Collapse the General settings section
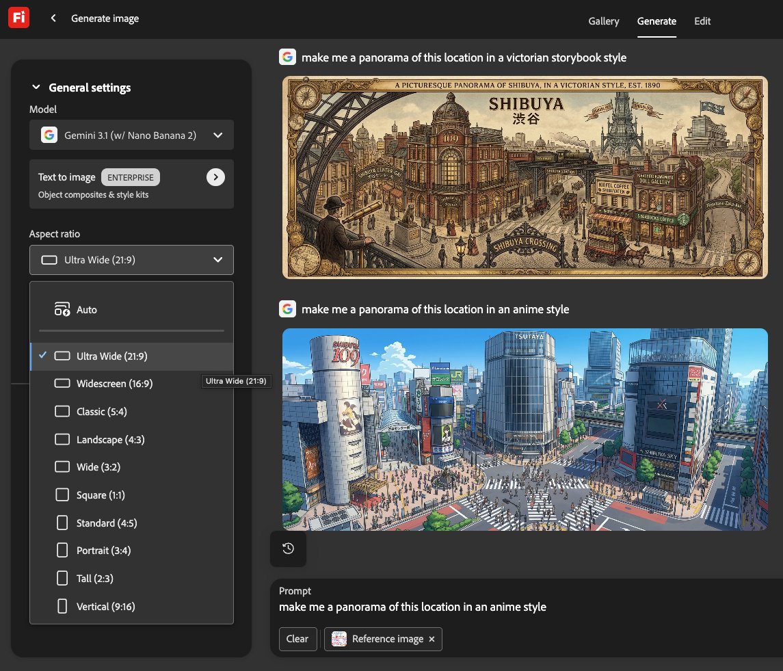 tap(36, 88)
